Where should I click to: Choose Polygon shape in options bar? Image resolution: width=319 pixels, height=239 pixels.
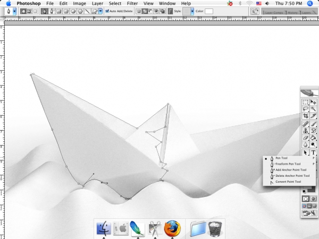click(80, 11)
